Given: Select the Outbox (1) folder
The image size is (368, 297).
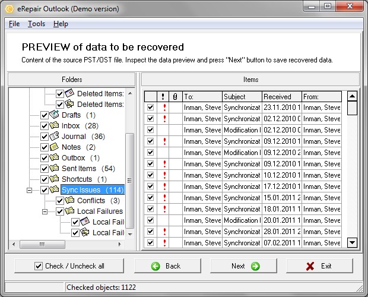Looking at the screenshot, I should coord(81,158).
